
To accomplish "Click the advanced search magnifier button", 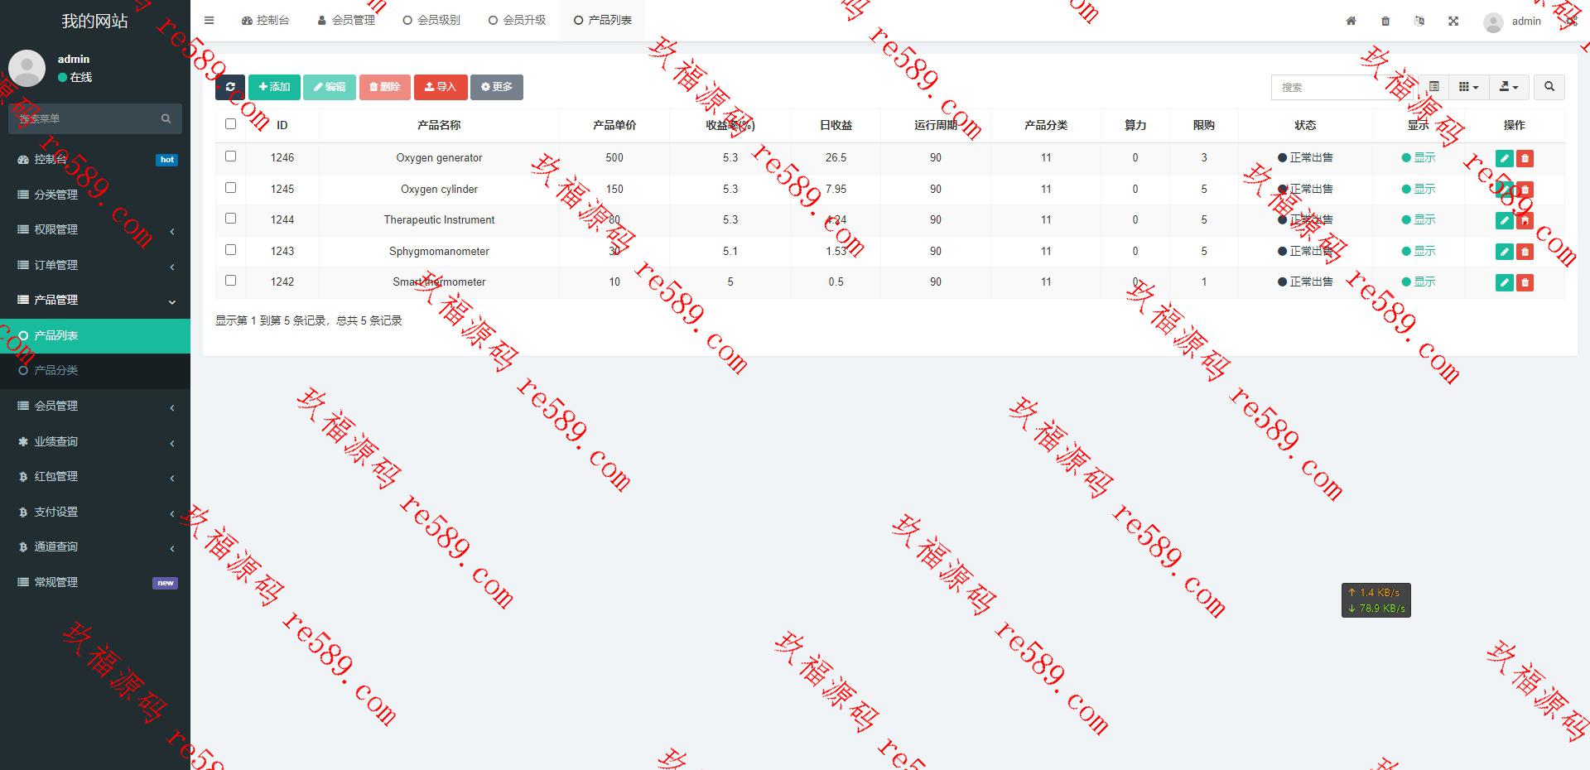I will tap(1549, 87).
